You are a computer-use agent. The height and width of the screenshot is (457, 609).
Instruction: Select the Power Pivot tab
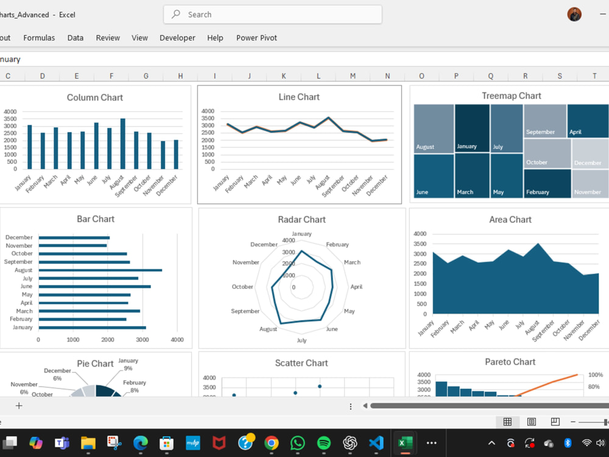coord(256,37)
